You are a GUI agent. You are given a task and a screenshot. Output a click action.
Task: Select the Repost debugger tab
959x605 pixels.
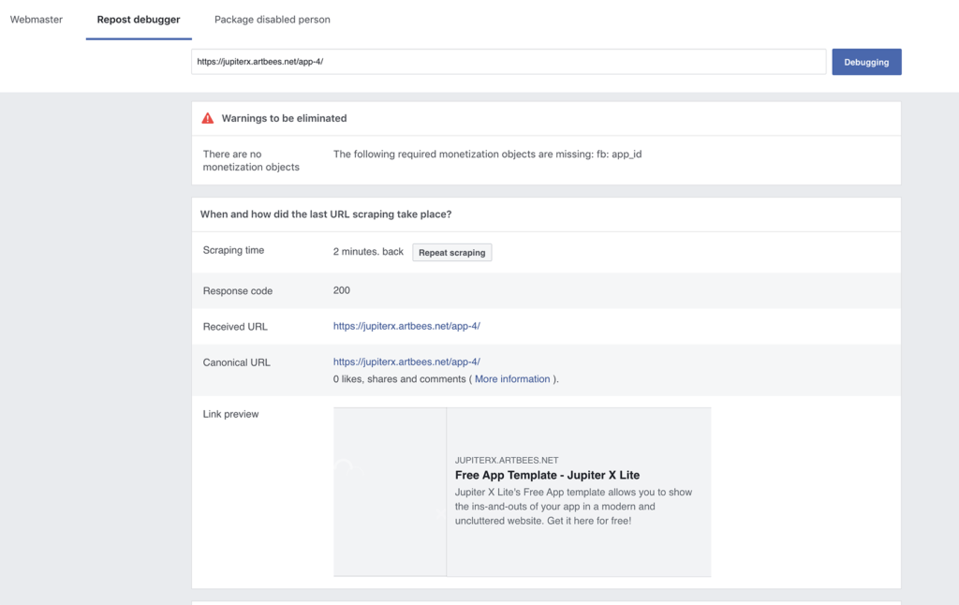(x=139, y=20)
